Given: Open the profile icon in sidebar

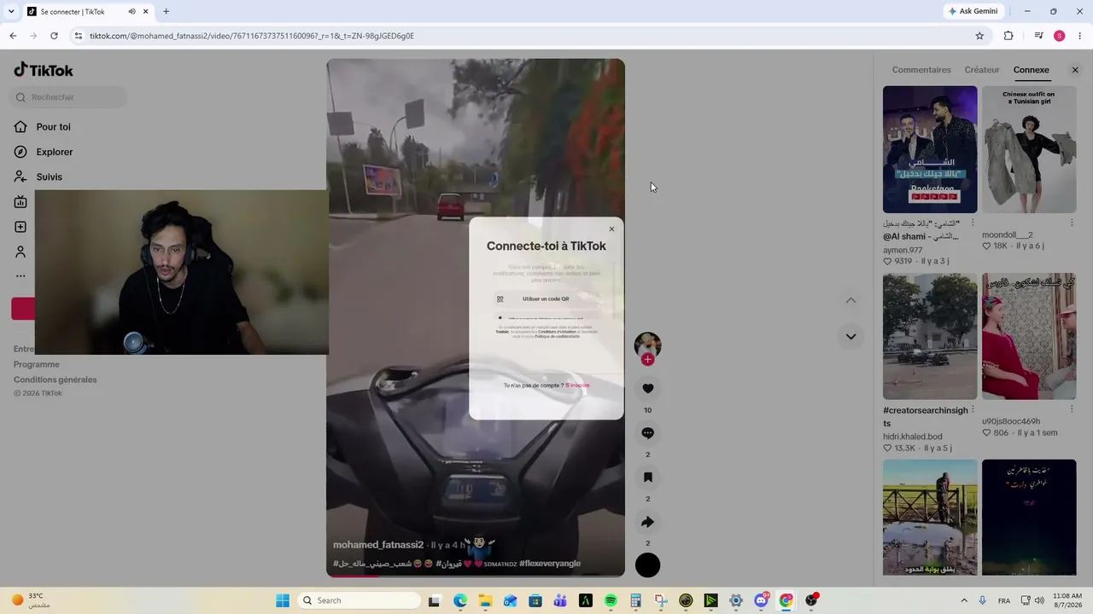Looking at the screenshot, I should tap(20, 252).
